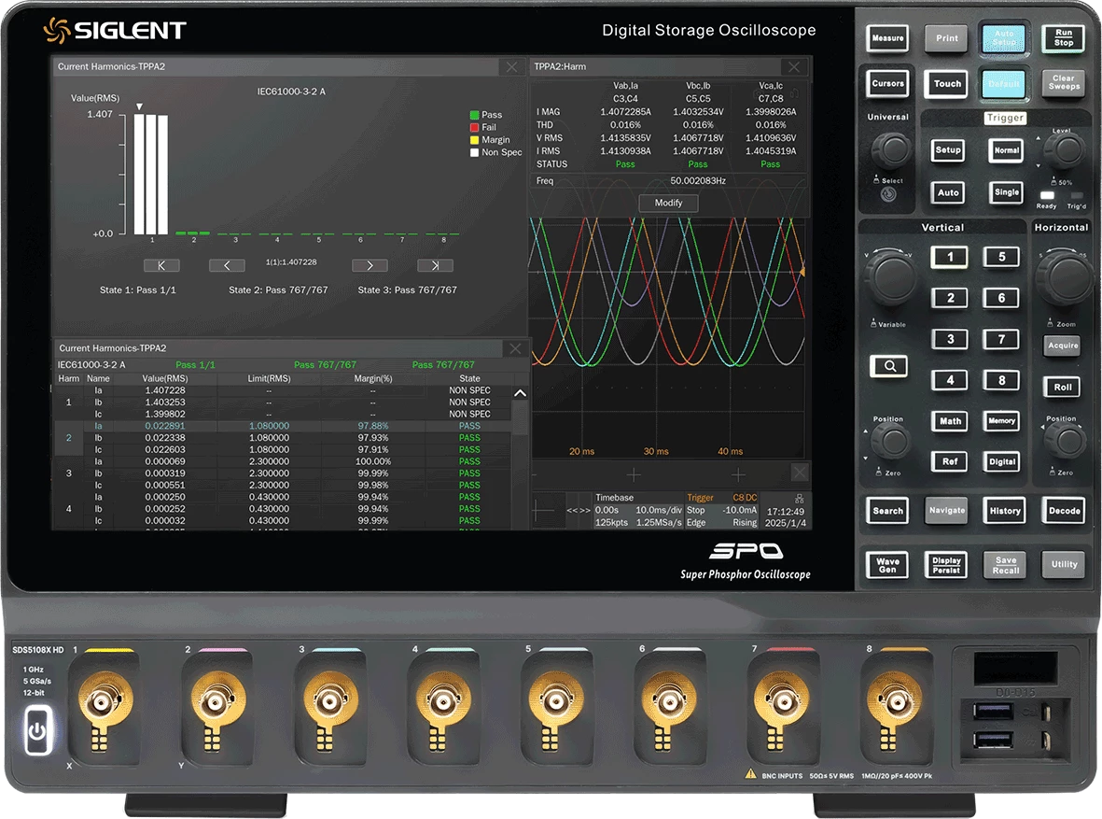Open the Memory function

click(1001, 421)
